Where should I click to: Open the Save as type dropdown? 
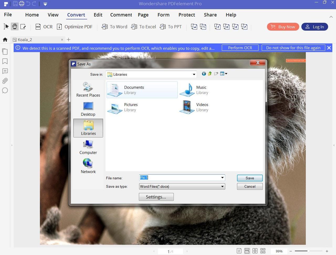(182, 186)
